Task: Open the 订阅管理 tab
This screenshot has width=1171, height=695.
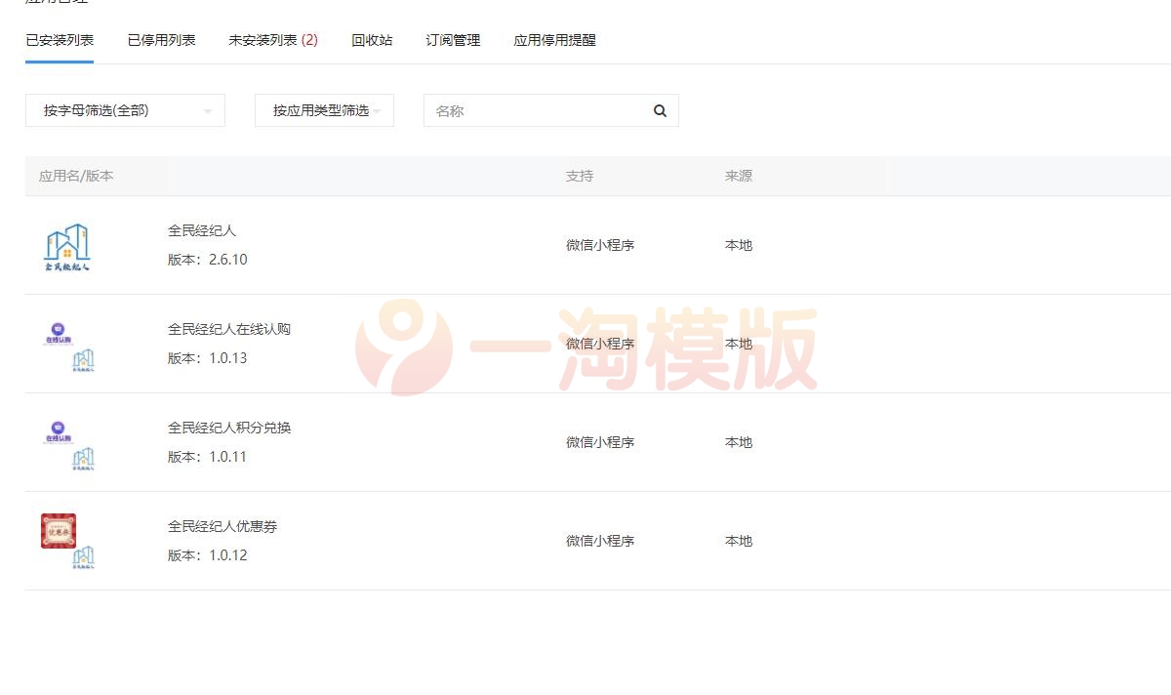Action: pos(452,40)
